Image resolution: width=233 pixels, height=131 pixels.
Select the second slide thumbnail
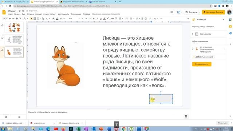point(14,40)
